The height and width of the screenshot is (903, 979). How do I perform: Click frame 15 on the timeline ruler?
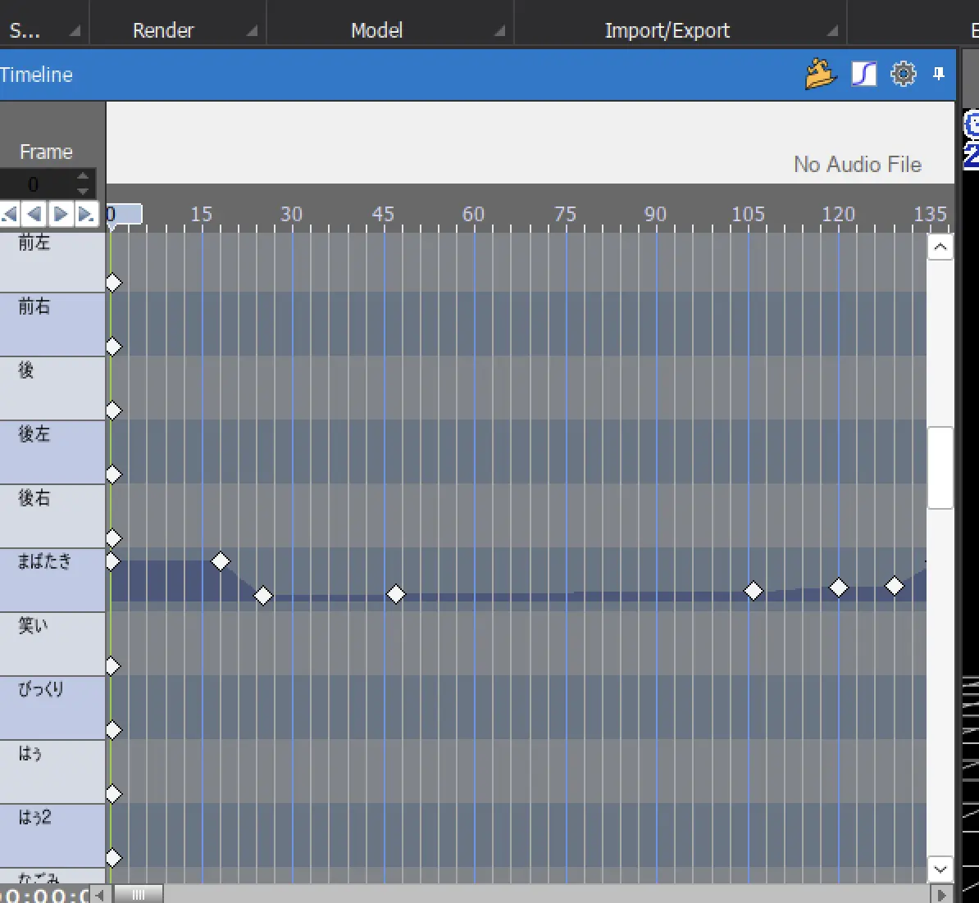click(x=201, y=215)
